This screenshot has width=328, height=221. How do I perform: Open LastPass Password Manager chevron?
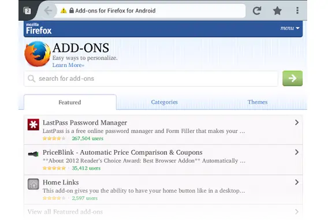pyautogui.click(x=297, y=122)
